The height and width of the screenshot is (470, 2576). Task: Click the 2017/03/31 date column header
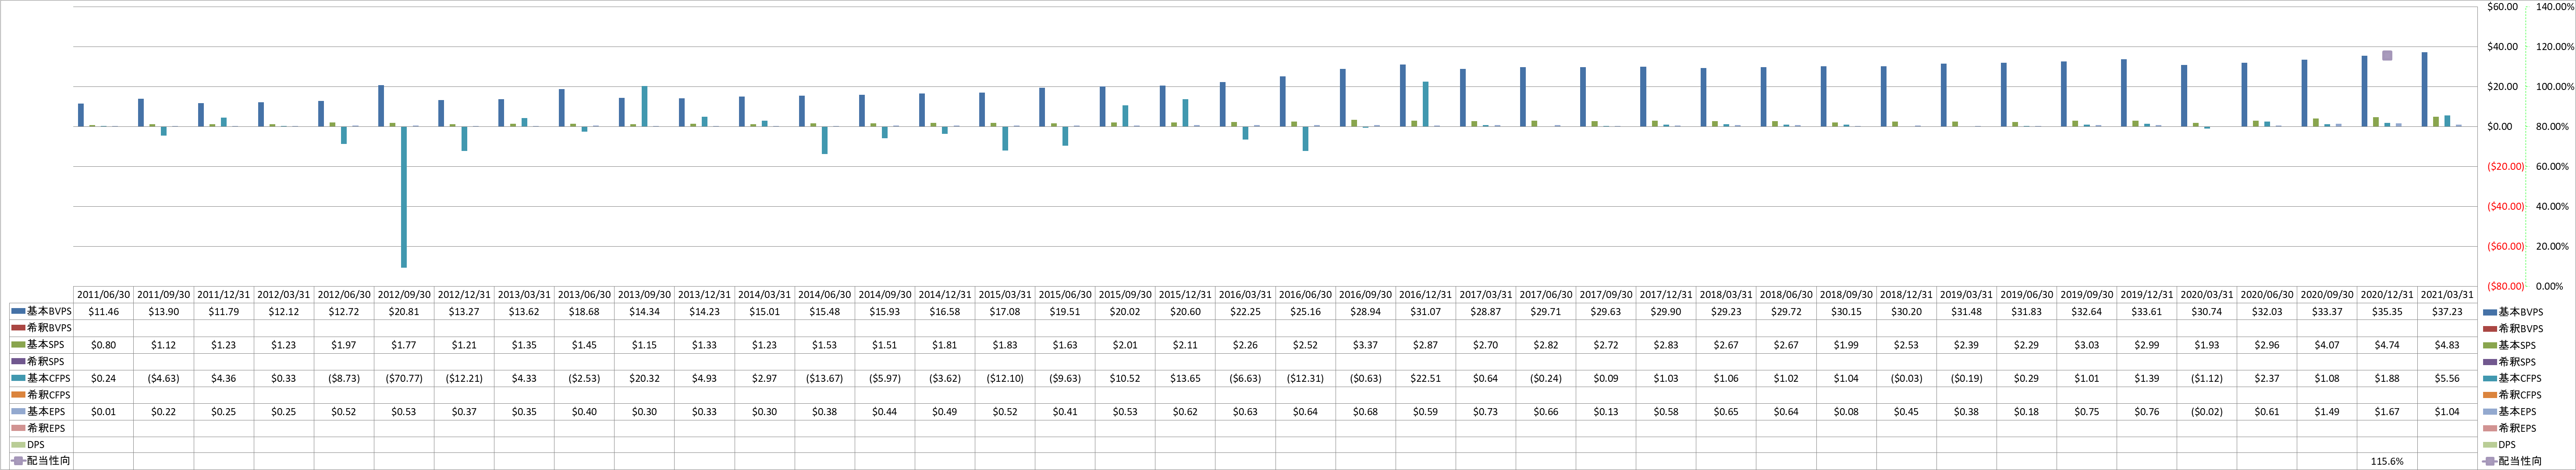point(1485,294)
